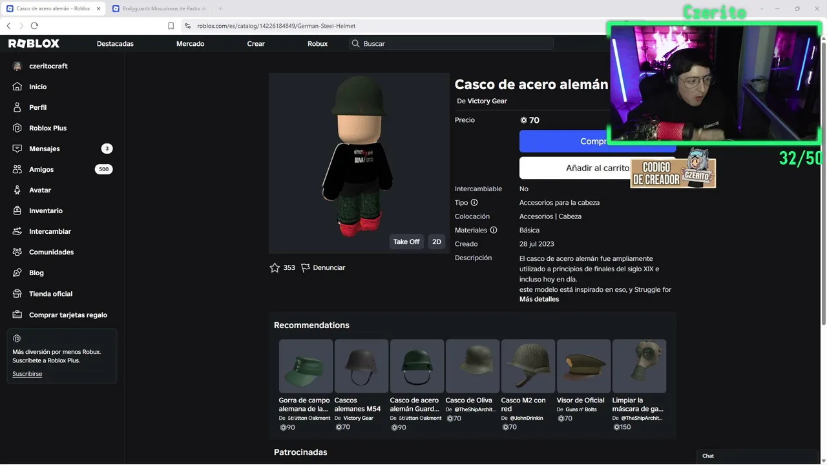Go back with the browser back arrow

pos(9,26)
